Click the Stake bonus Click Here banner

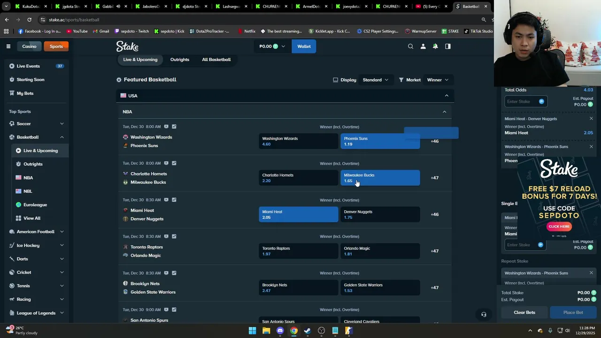click(x=559, y=227)
